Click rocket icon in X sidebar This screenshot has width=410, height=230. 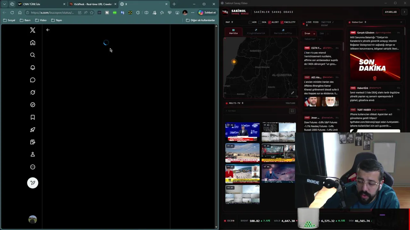coord(33,130)
